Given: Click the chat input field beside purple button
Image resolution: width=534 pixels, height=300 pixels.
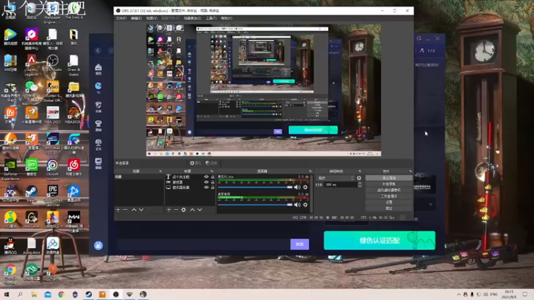Looking at the screenshot, I should (203, 244).
